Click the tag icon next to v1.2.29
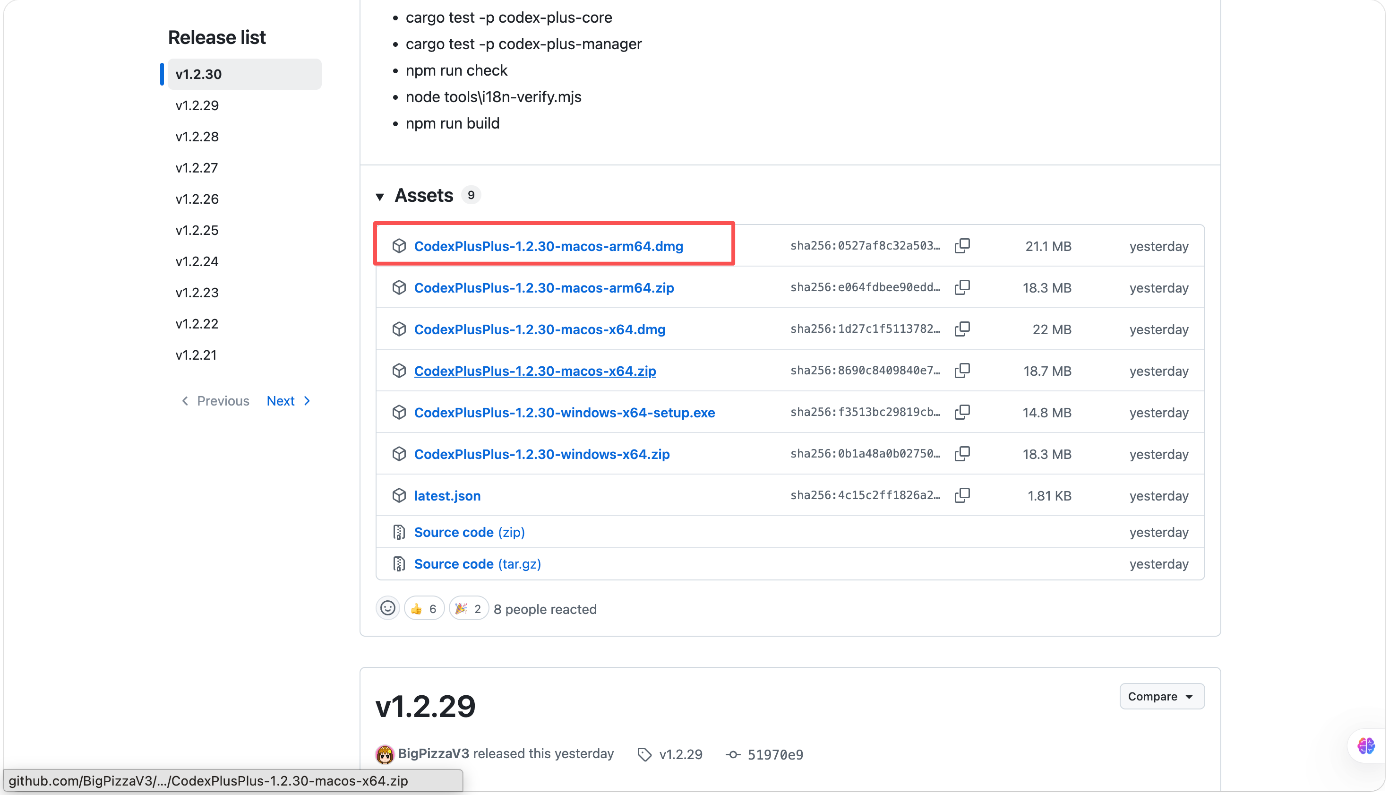 644,755
